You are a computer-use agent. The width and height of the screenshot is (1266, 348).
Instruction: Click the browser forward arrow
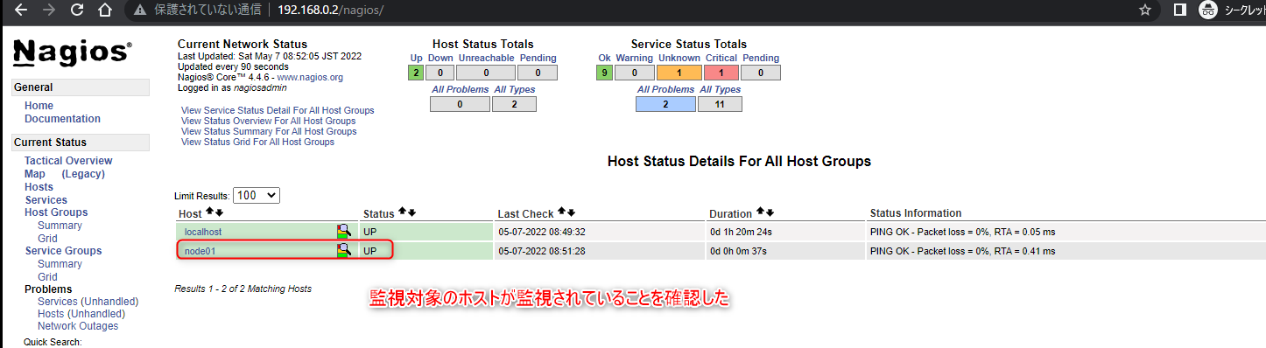click(49, 10)
